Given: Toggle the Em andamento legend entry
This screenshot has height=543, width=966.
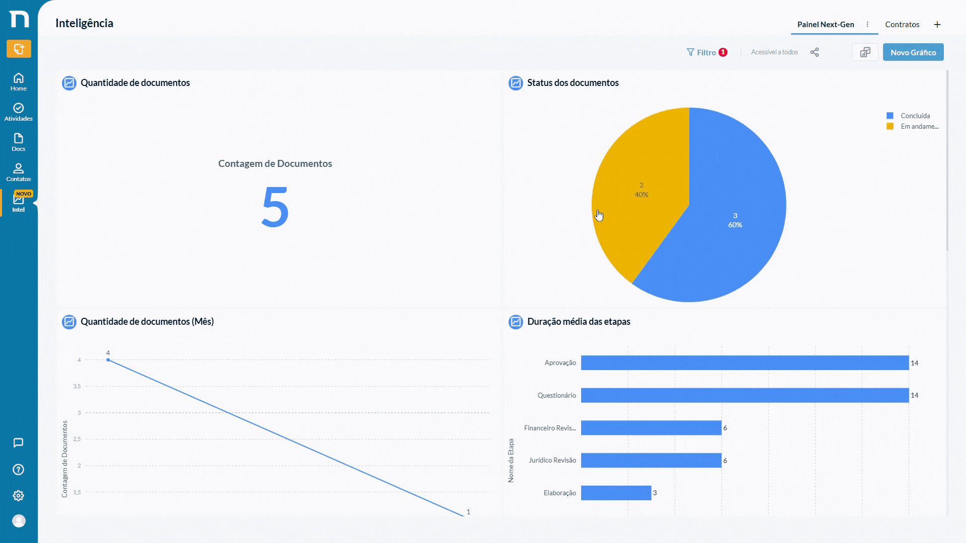Looking at the screenshot, I should pyautogui.click(x=912, y=126).
